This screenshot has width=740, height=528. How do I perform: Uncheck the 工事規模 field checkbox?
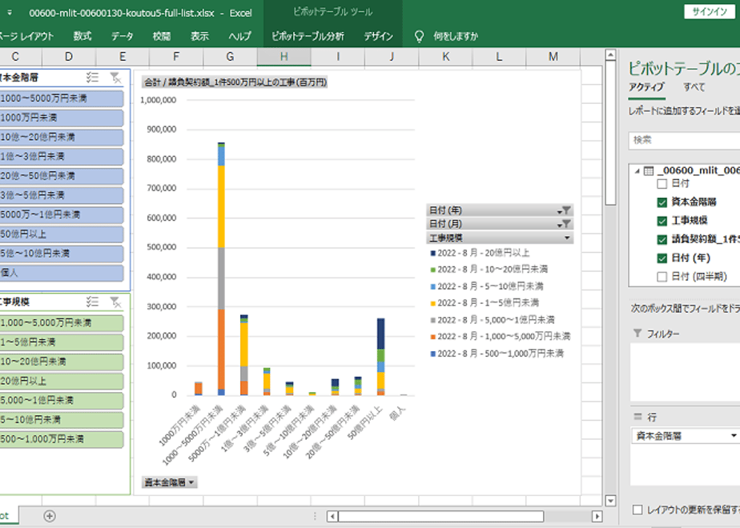point(662,221)
